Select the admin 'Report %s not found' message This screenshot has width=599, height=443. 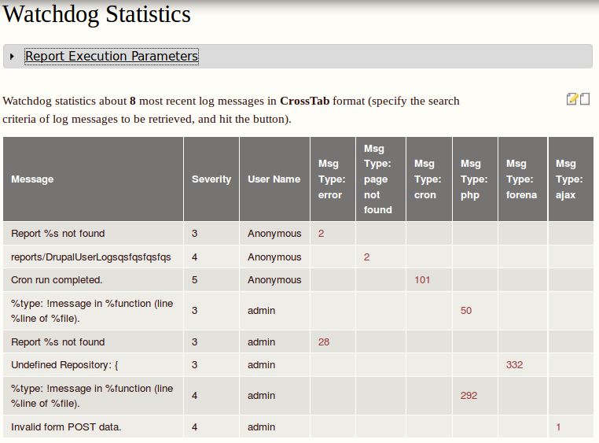tap(57, 341)
